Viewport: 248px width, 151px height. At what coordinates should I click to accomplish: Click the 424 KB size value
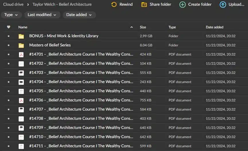146,54
